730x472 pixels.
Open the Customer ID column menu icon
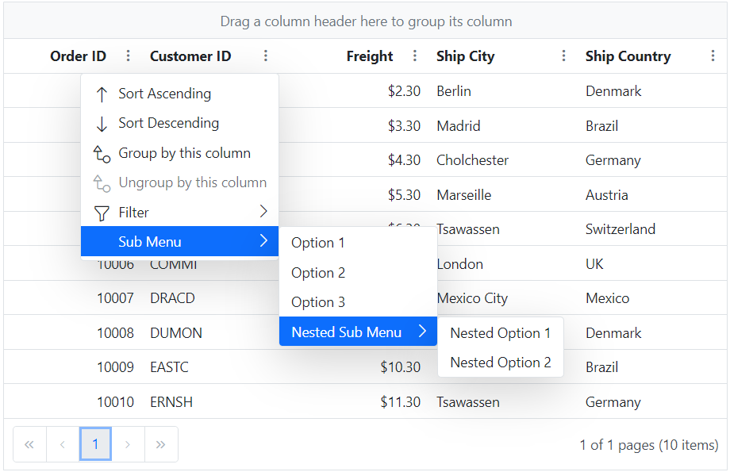265,56
